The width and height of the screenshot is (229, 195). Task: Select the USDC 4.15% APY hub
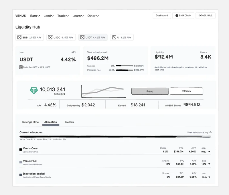click(x=61, y=37)
